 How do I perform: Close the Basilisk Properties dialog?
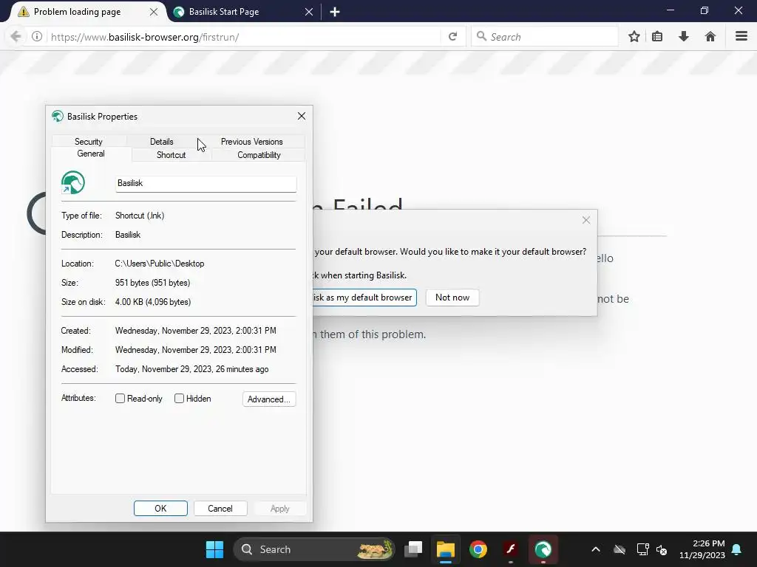(x=302, y=116)
